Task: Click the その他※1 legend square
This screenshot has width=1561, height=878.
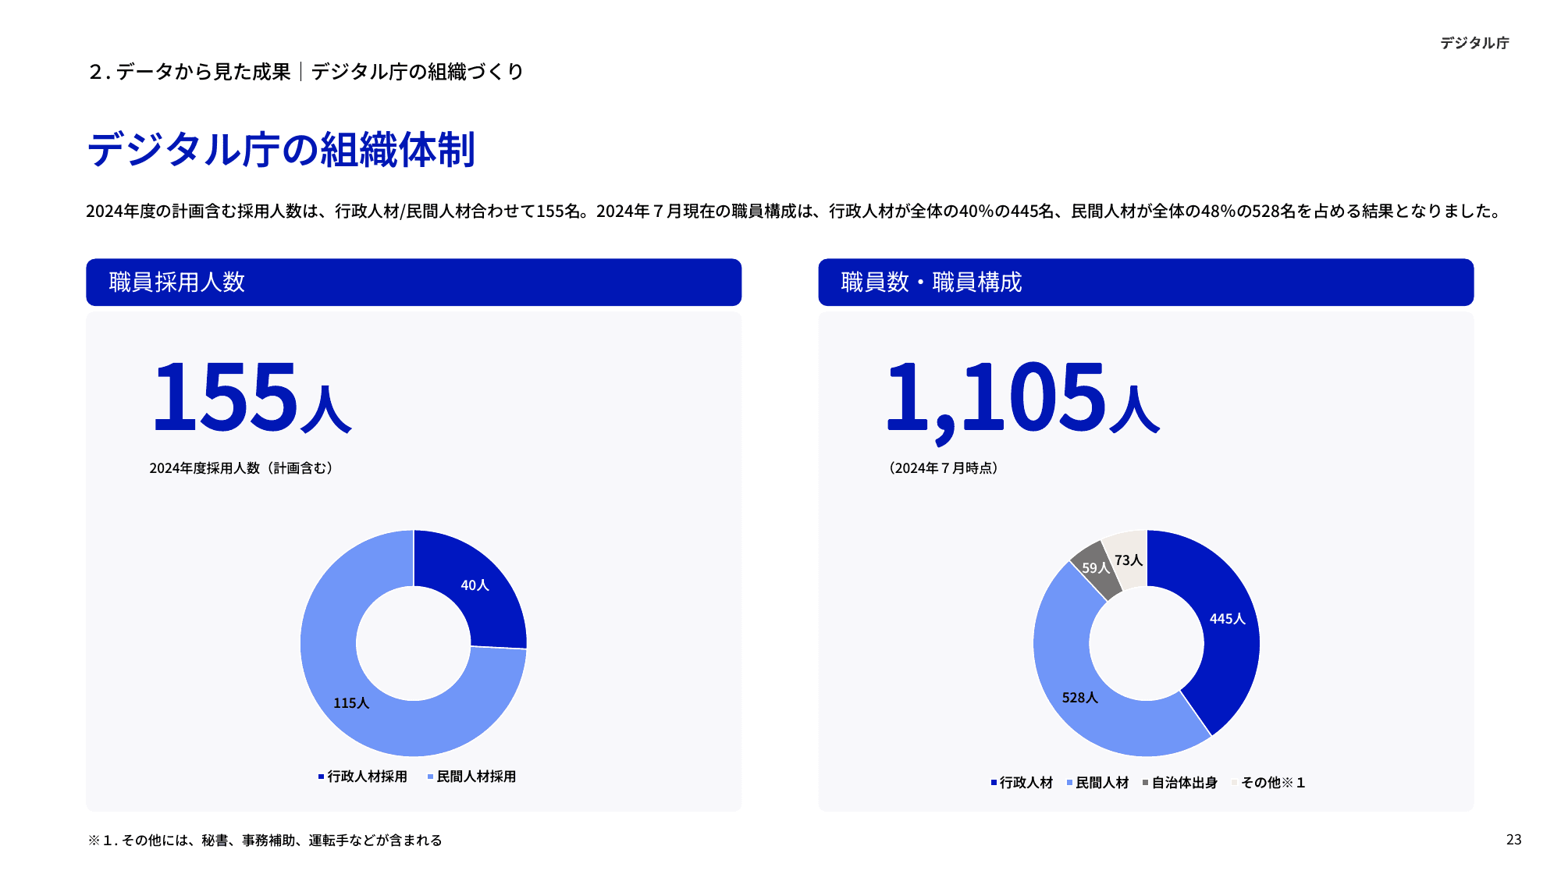Action: click(x=1233, y=780)
